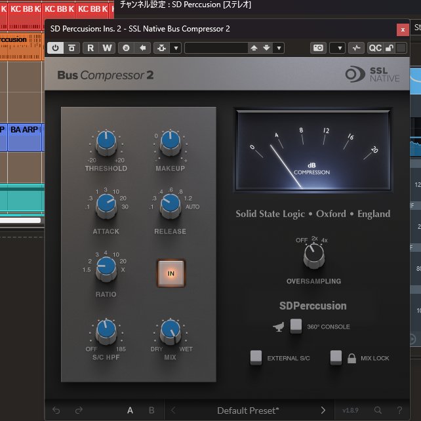Screen dimensions: 421x421
Task: Open help with the question mark icon
Action: tap(399, 411)
